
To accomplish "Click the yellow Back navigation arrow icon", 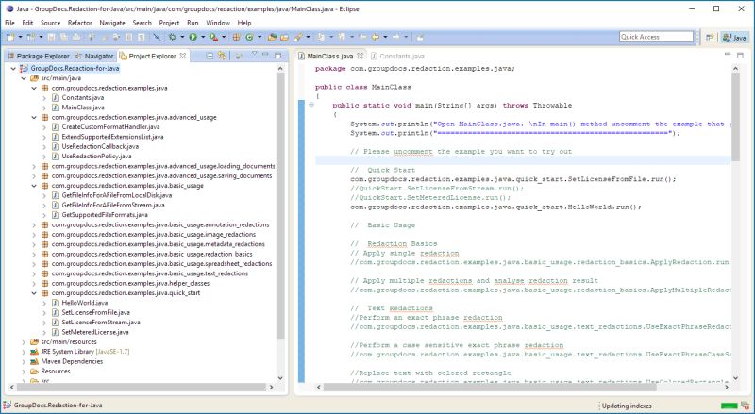I will (375, 37).
